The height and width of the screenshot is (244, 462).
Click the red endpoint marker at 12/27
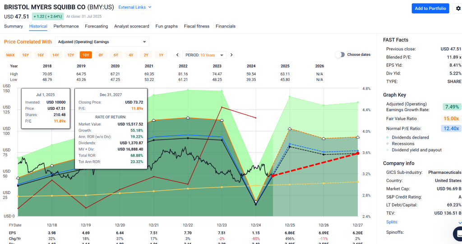click(x=358, y=154)
